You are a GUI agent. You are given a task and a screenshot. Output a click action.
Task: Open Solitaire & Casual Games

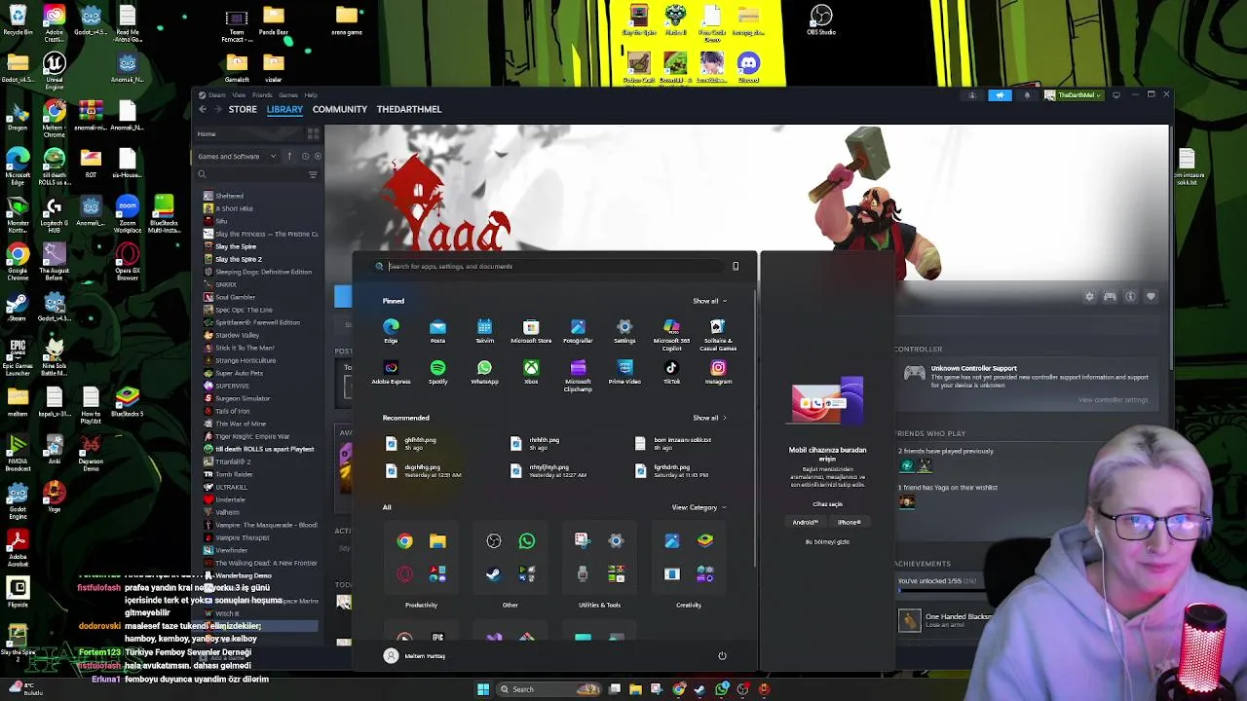(x=718, y=334)
